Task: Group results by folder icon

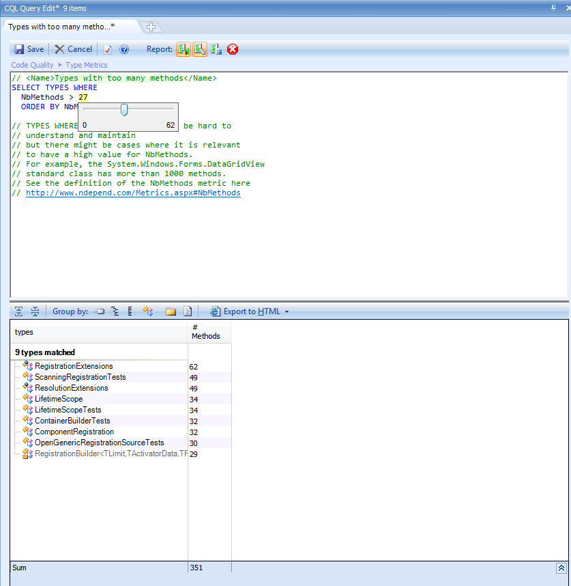Action: [171, 311]
